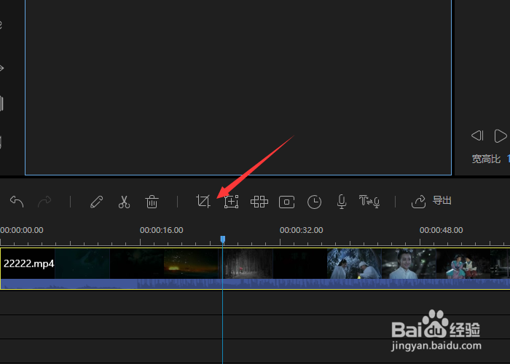
Task: Click the freeze frame icon
Action: coord(286,202)
